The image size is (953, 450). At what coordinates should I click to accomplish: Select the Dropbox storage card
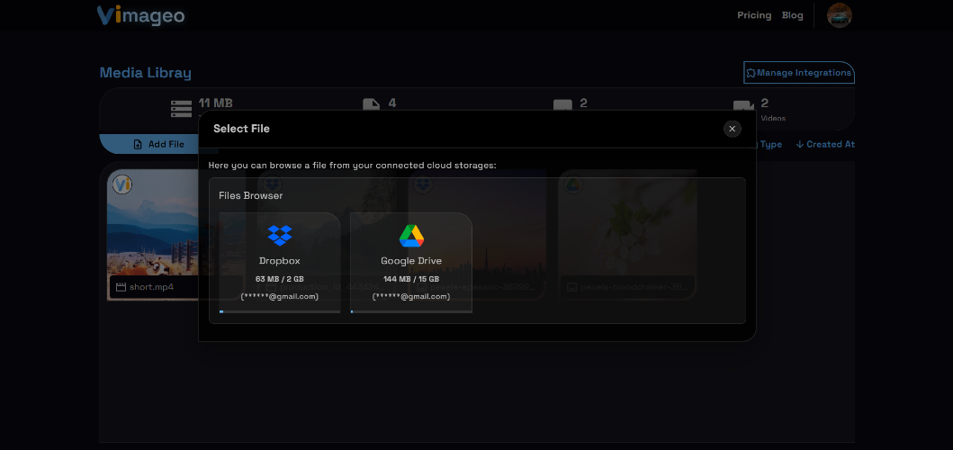[x=280, y=263]
